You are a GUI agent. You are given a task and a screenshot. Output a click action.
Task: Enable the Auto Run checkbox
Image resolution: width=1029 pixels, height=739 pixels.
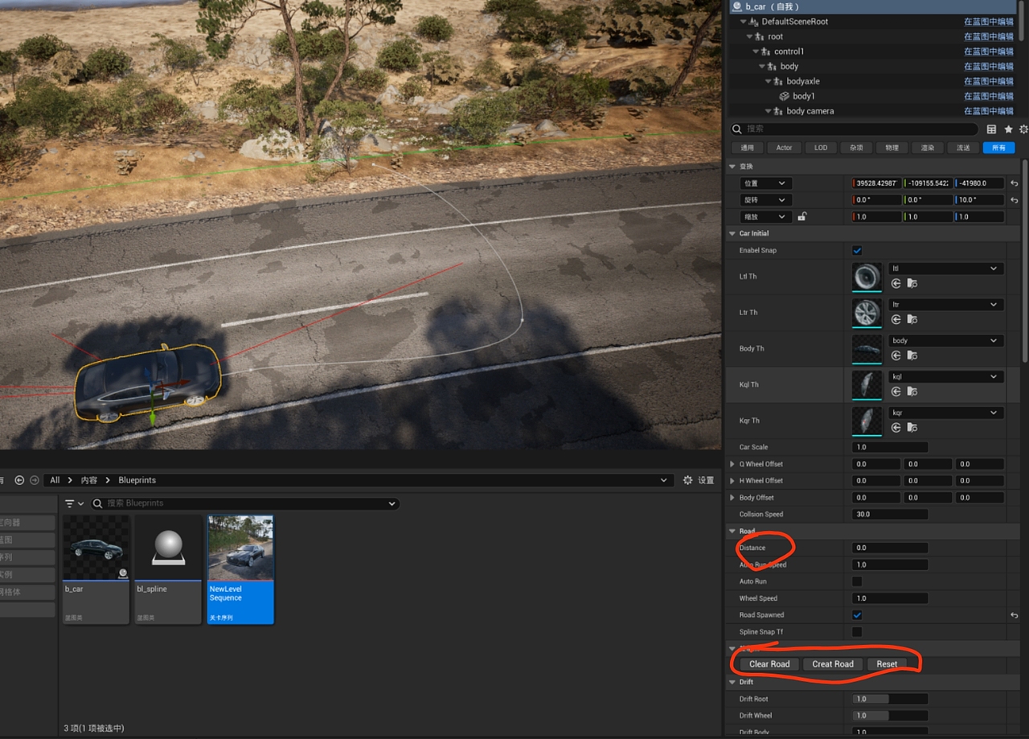point(857,581)
